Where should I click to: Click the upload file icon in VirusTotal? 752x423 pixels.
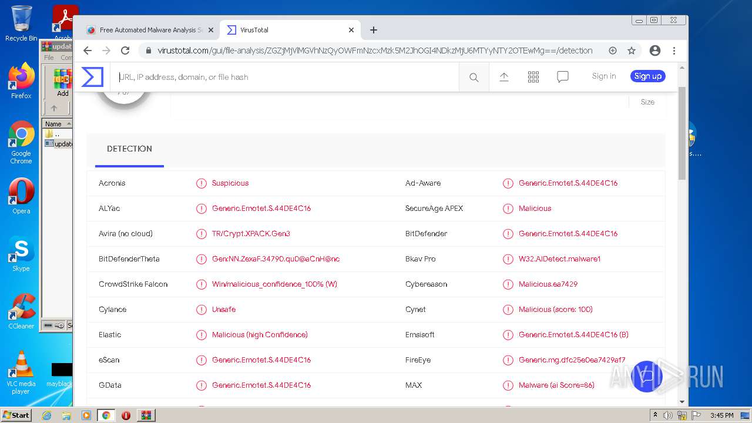pyautogui.click(x=504, y=77)
